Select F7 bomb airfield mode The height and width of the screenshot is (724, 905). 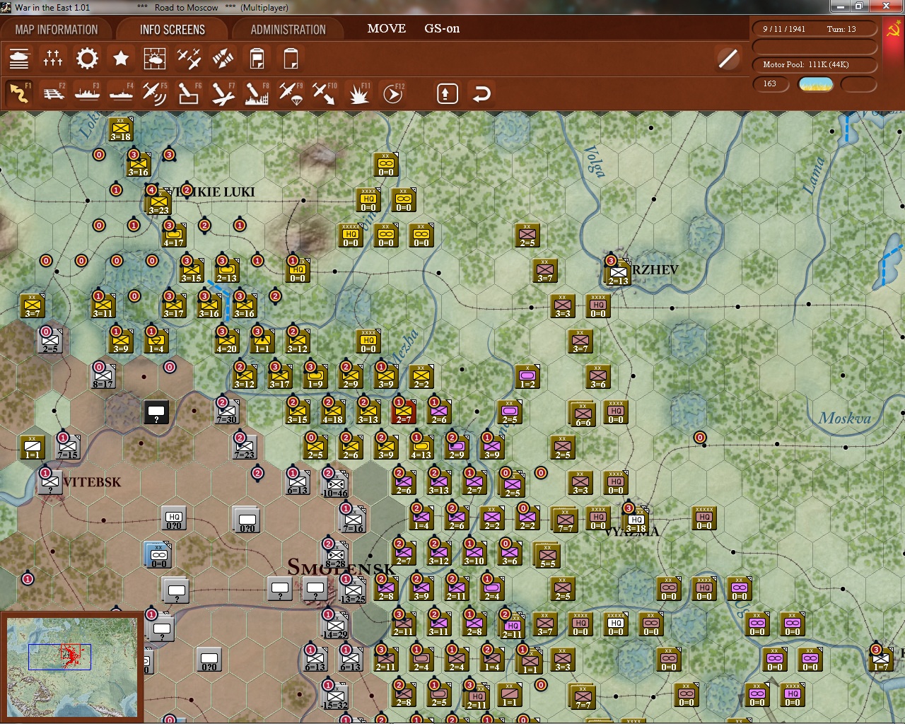tap(223, 93)
